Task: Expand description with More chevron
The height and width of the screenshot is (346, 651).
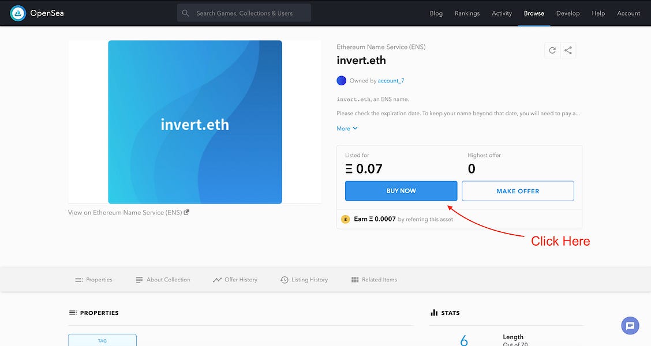Action: pyautogui.click(x=347, y=129)
